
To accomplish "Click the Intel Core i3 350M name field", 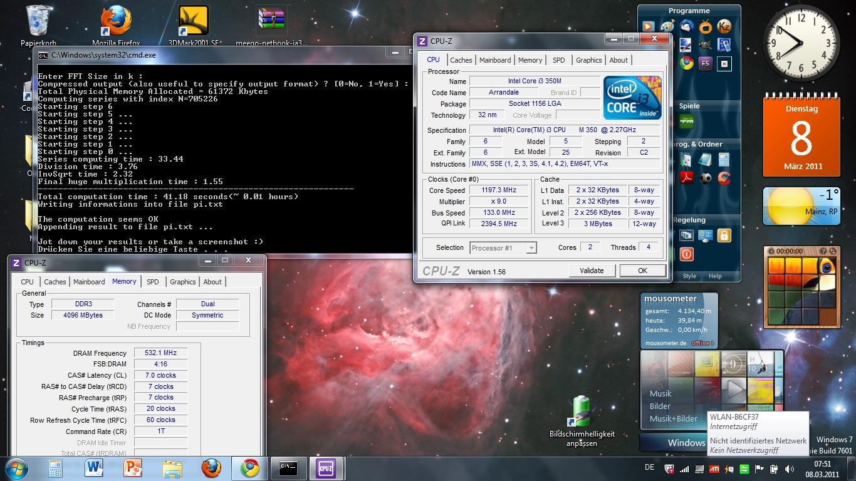I will click(535, 81).
